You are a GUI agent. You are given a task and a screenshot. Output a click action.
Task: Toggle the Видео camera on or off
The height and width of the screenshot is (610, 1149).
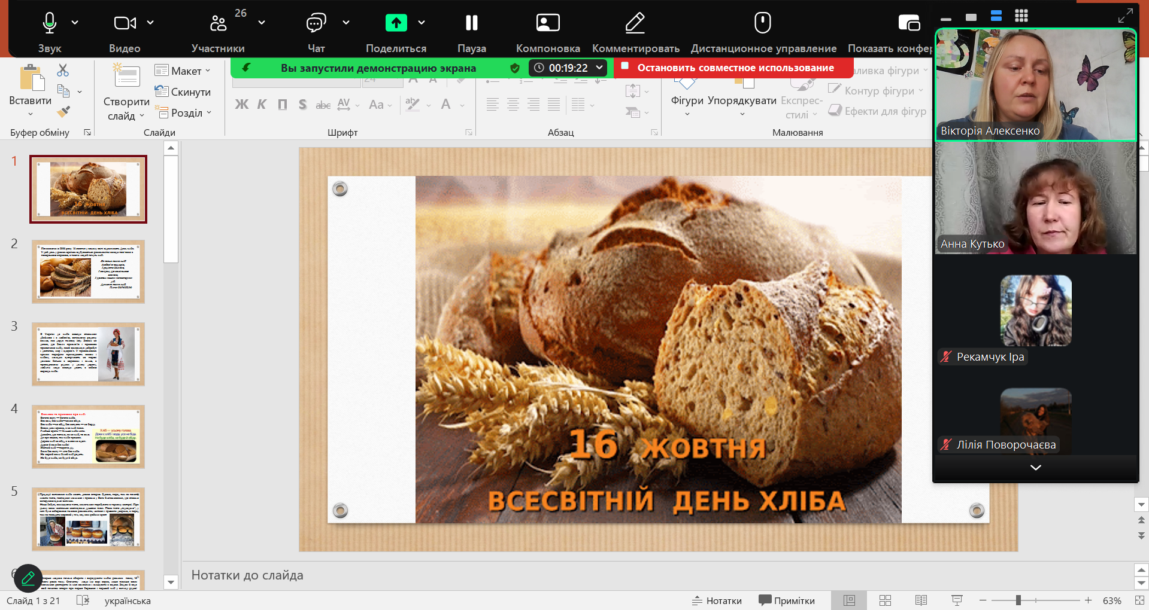tap(125, 23)
